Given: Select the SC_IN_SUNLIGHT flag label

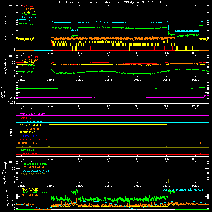Looking at the screenshot, I should (x=30, y=125).
